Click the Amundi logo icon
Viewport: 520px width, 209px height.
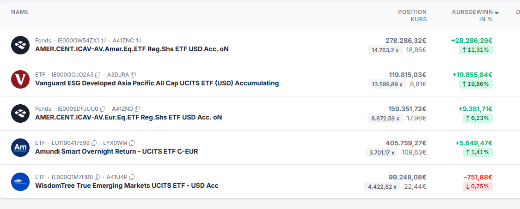click(x=20, y=147)
